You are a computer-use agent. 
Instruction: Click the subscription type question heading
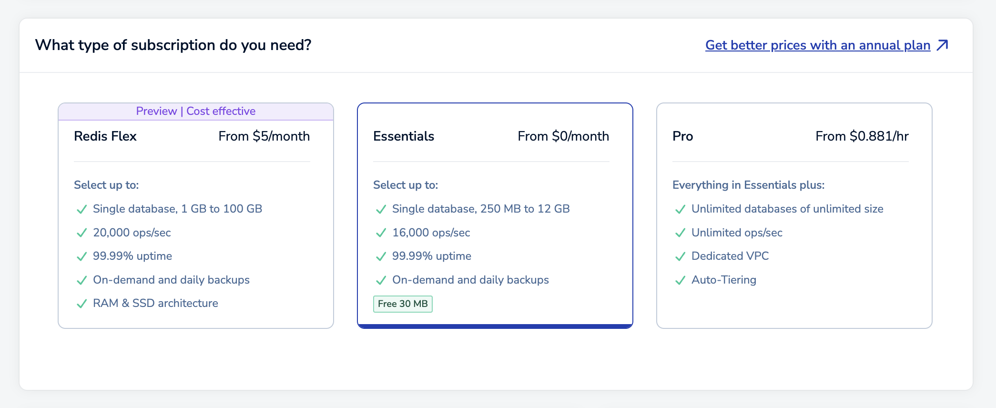click(x=173, y=45)
